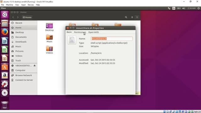
Task: Open the VirtualBox File menu
Action: [x=3, y=5]
